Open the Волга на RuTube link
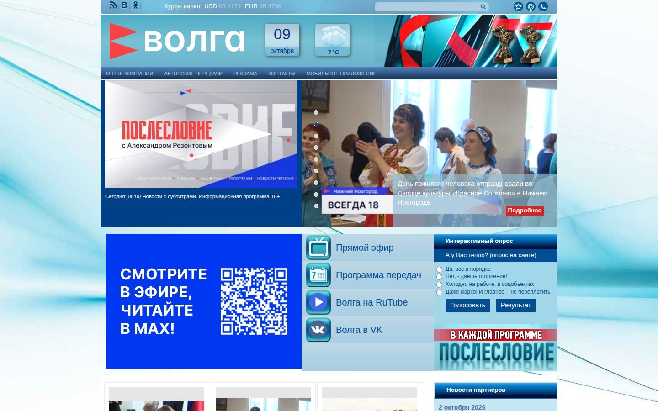658x411 pixels. point(371,302)
